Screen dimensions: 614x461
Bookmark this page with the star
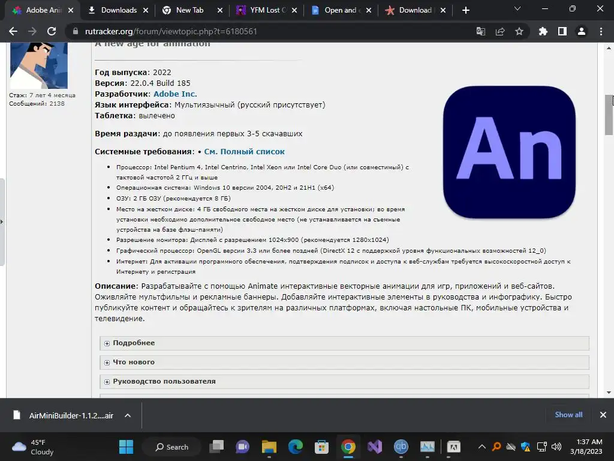tap(519, 31)
